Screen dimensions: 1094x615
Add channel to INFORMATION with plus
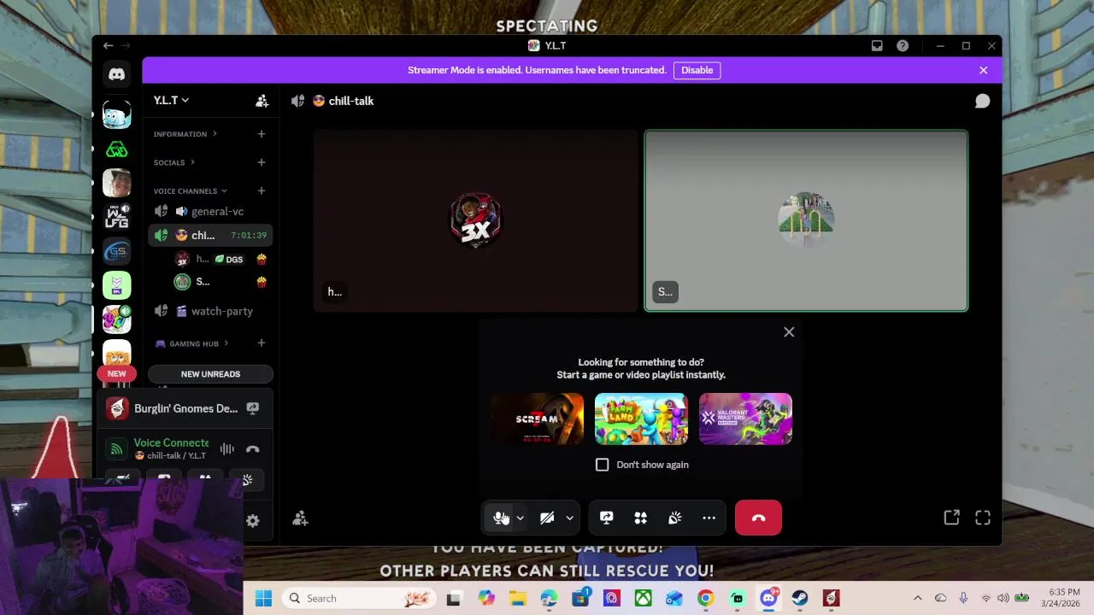[x=262, y=134]
